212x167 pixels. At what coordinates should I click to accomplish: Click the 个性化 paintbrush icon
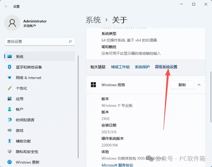(x=10, y=88)
